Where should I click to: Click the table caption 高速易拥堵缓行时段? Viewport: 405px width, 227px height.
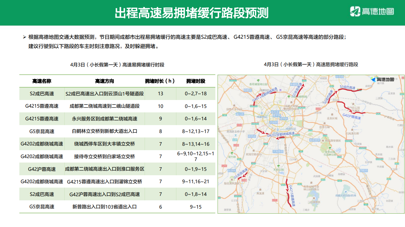coord(117,65)
